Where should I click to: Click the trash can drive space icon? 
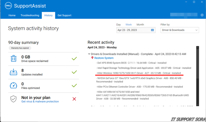(13, 58)
